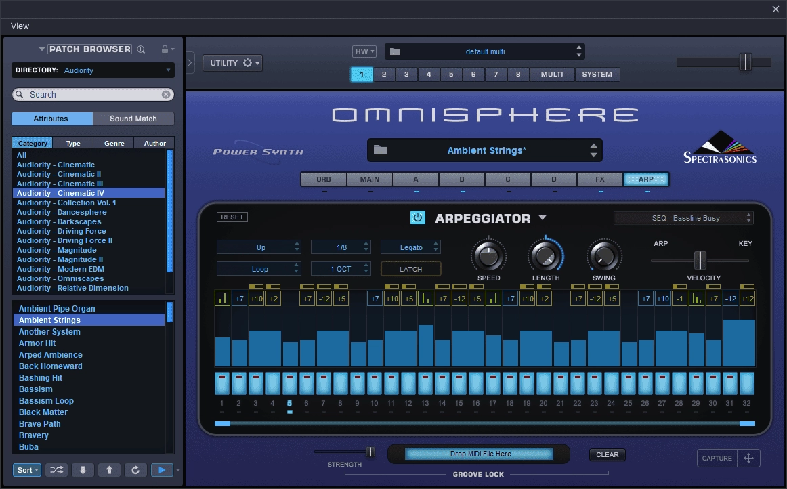Click the default multi folder icon
This screenshot has height=489, width=787.
point(395,51)
